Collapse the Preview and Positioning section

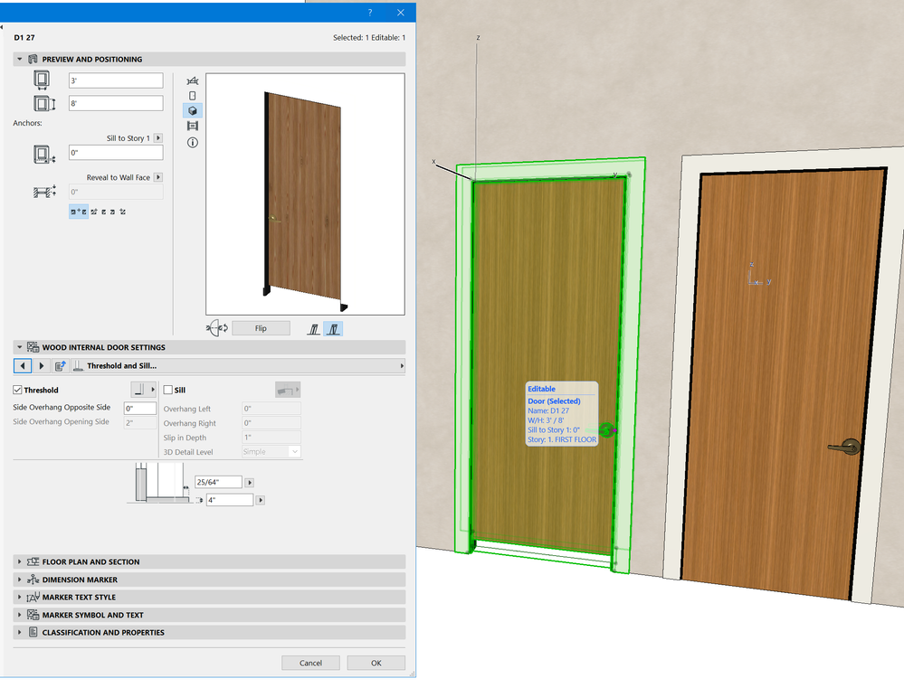pos(20,60)
